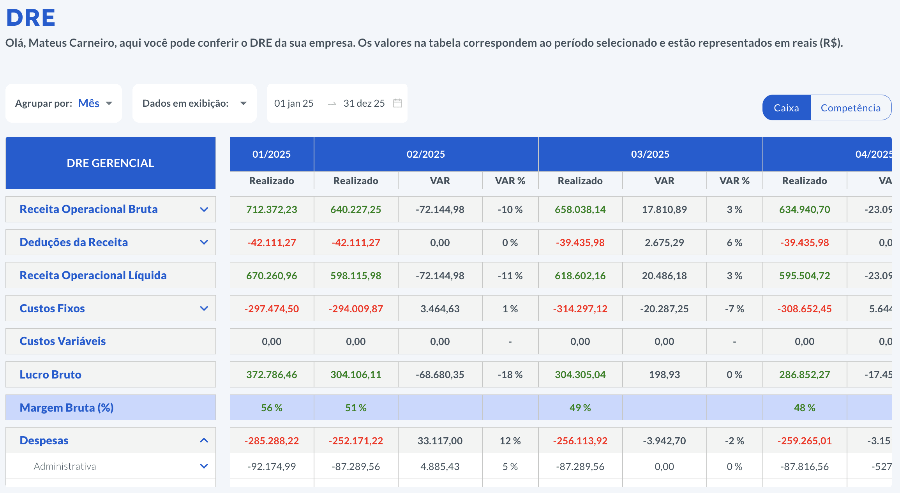Collapse the Despesas row chevron
Viewport: 900px width, 493px height.
click(x=204, y=440)
